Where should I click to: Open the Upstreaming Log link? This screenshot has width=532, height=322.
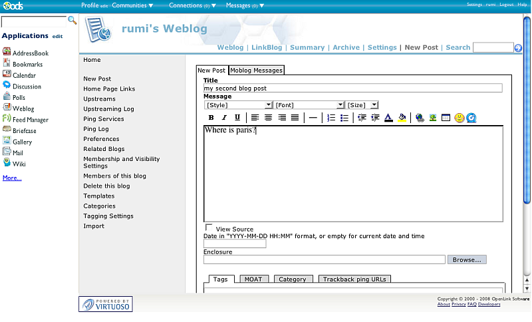click(108, 109)
